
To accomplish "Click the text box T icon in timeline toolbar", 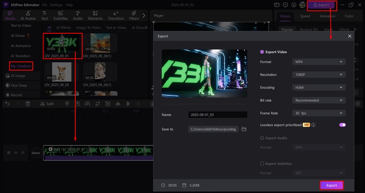I will click(x=77, y=104).
